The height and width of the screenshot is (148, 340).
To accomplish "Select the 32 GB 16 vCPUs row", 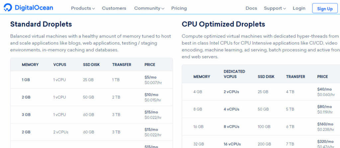I will pyautogui.click(x=261, y=142).
